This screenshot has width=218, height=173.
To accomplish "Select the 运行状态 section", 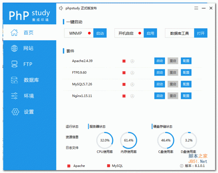I will point(72,126).
